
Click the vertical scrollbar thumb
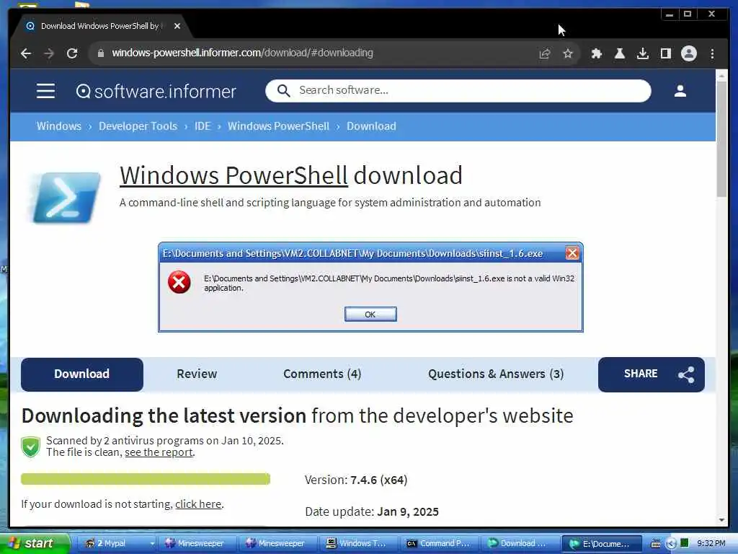721,139
